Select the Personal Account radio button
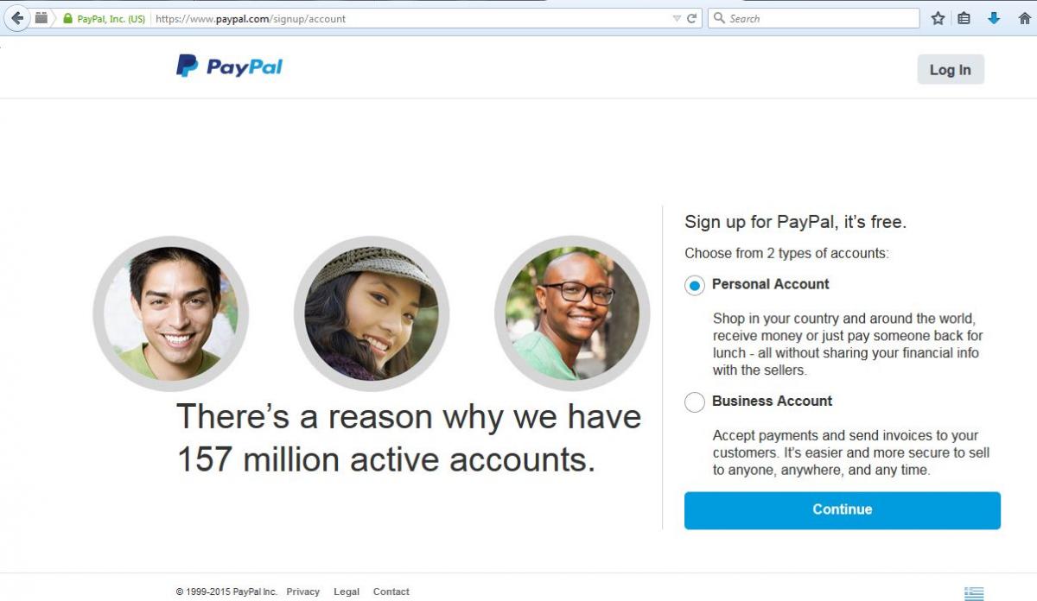 pos(695,285)
